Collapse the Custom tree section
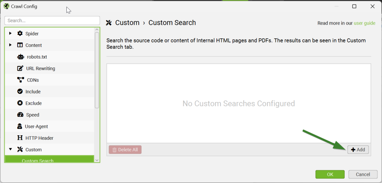Viewport: 382px width, 183px height. [10, 149]
